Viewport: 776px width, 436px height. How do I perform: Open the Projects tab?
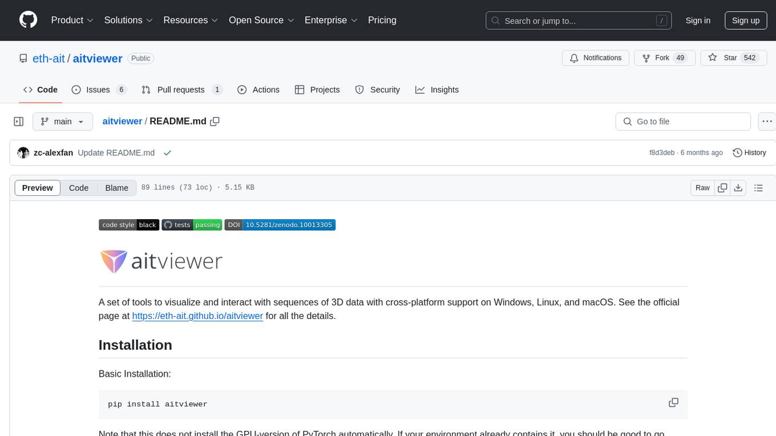[x=317, y=90]
